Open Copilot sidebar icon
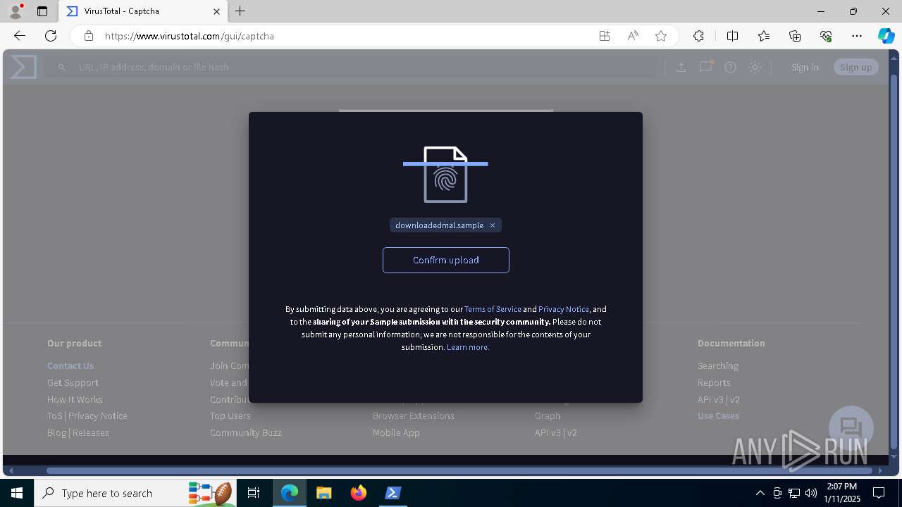This screenshot has height=507, width=902. tap(886, 36)
